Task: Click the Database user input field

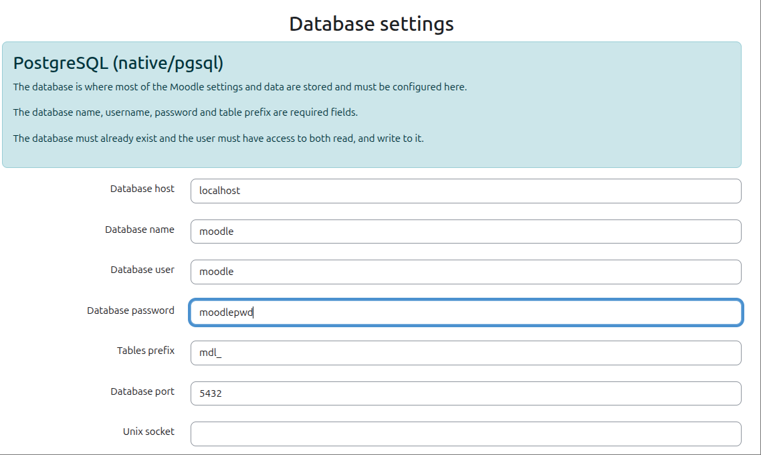Action: [x=465, y=272]
